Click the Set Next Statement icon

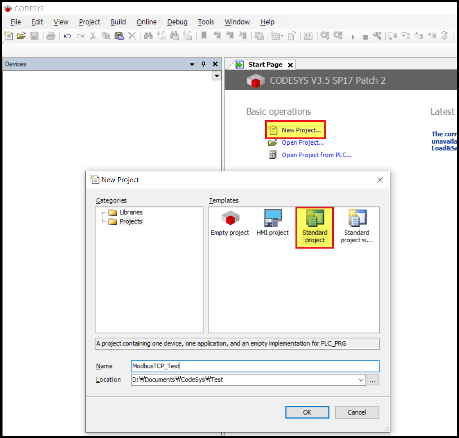(x=445, y=36)
